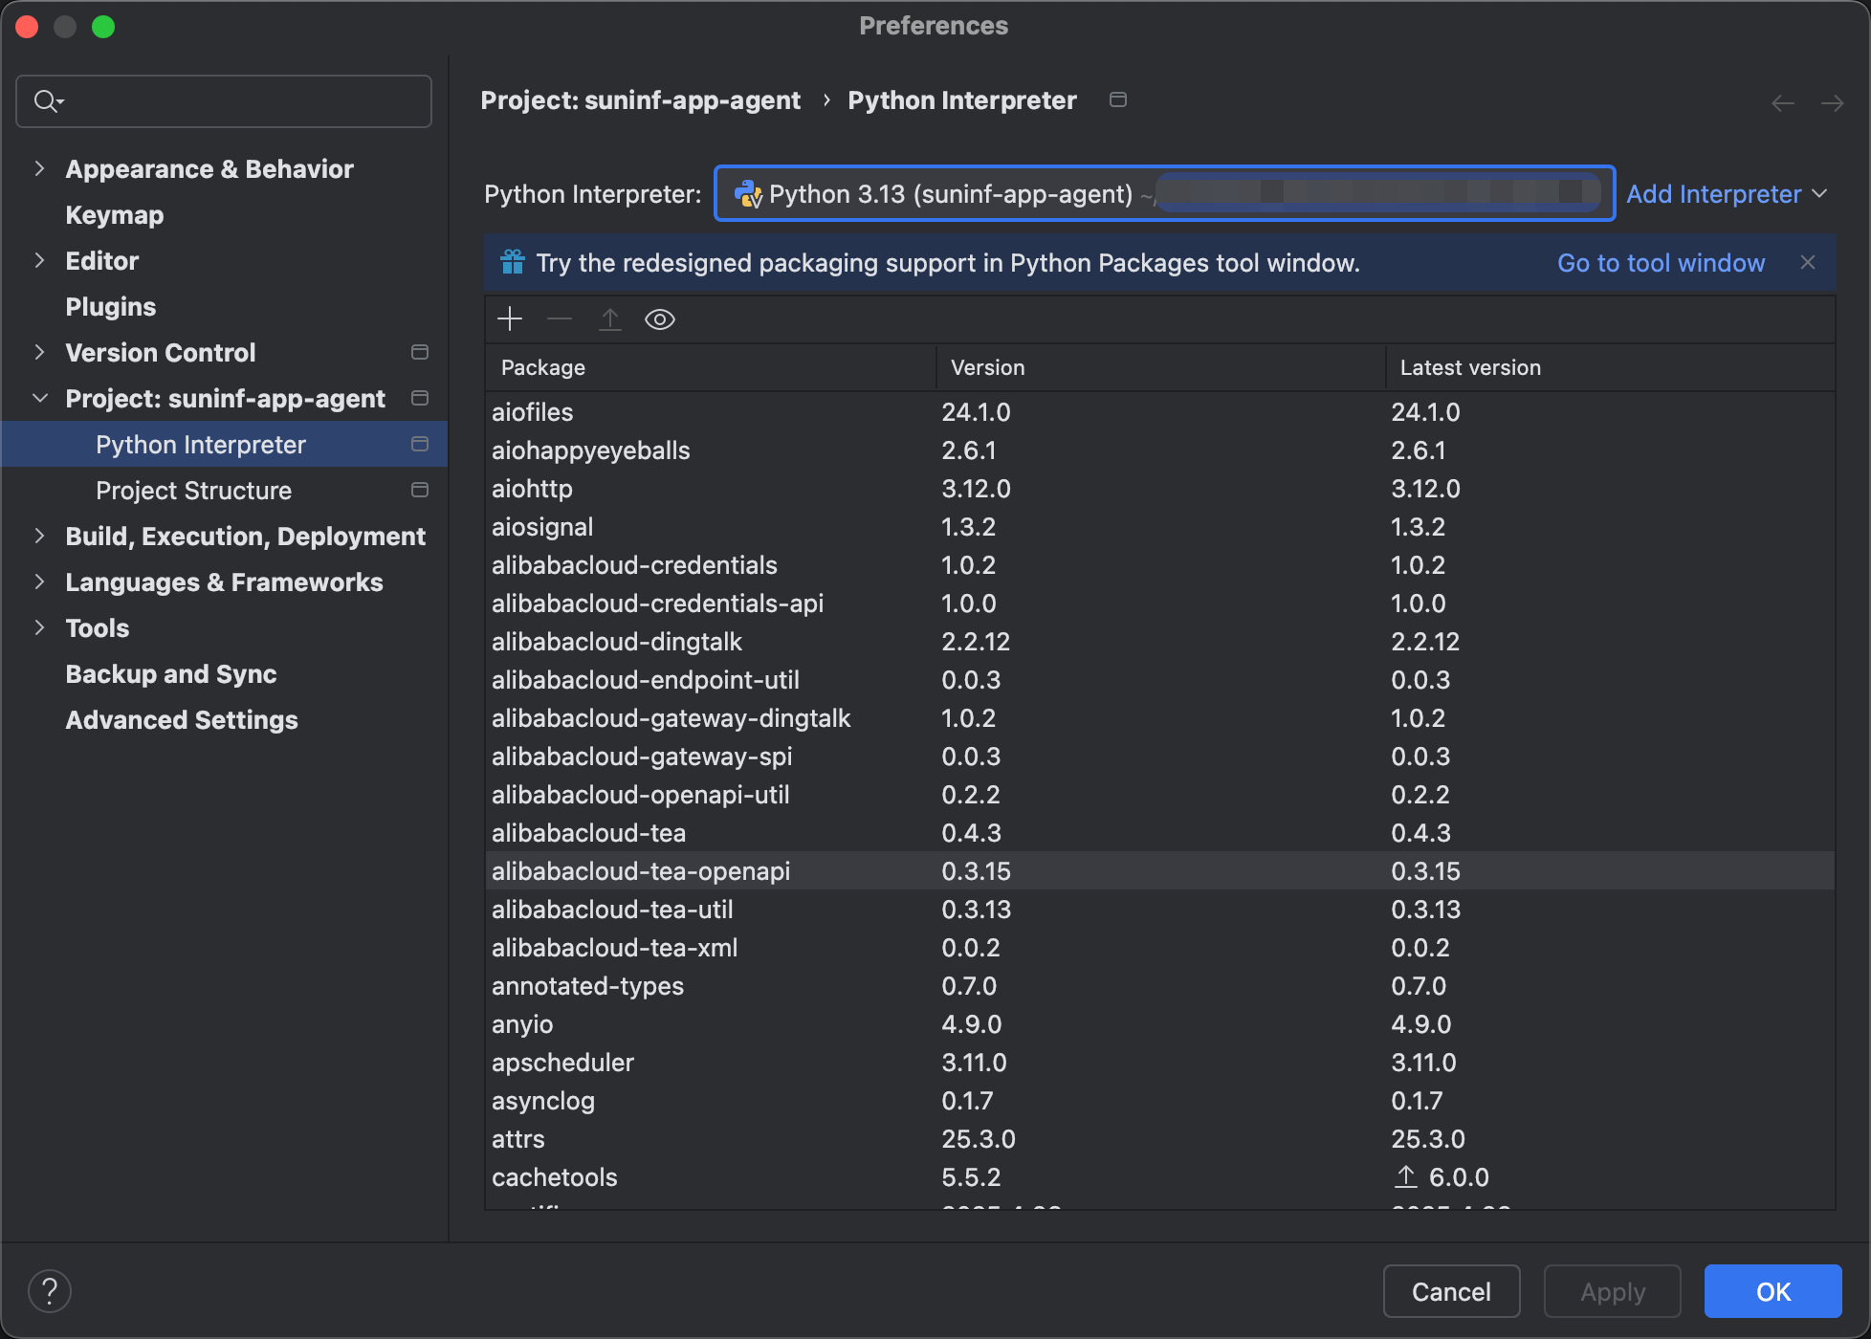Image resolution: width=1871 pixels, height=1339 pixels.
Task: Click the minus uninstall package icon
Action: (560, 319)
